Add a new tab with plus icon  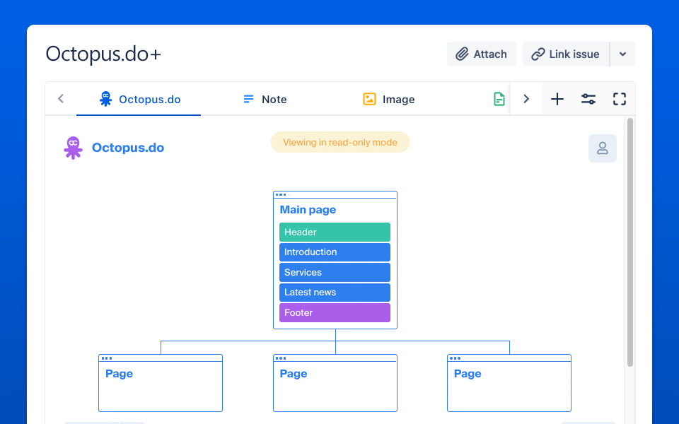557,99
